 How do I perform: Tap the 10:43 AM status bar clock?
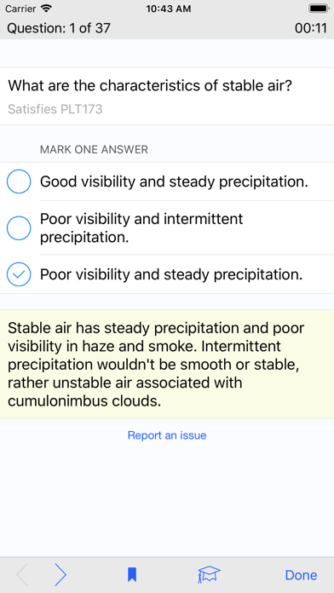[x=169, y=9]
